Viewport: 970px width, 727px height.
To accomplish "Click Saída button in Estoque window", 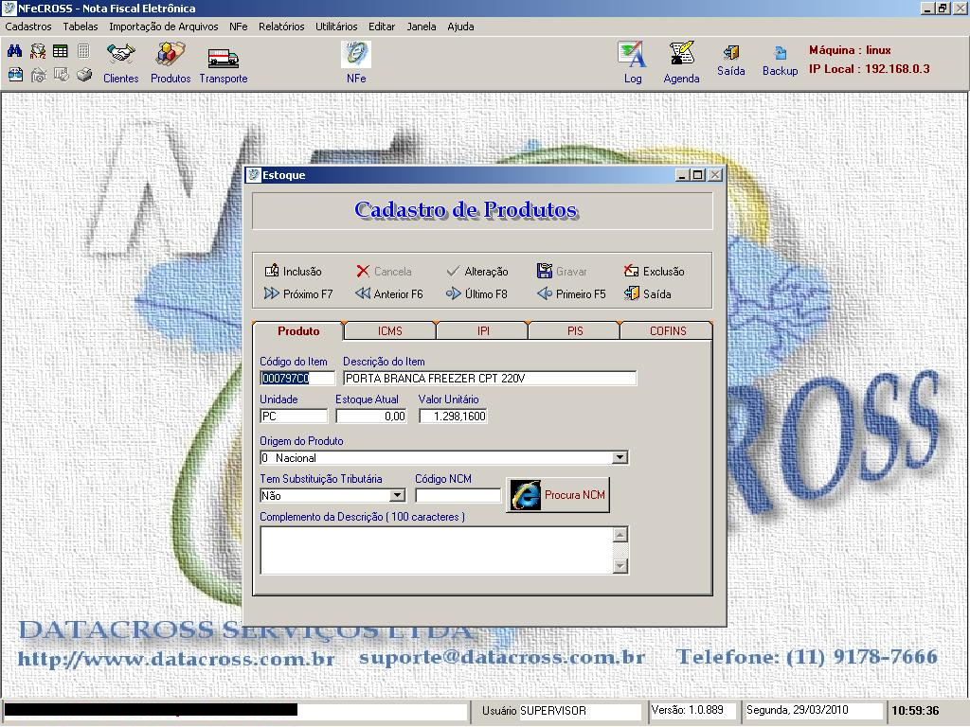I will tap(647, 293).
